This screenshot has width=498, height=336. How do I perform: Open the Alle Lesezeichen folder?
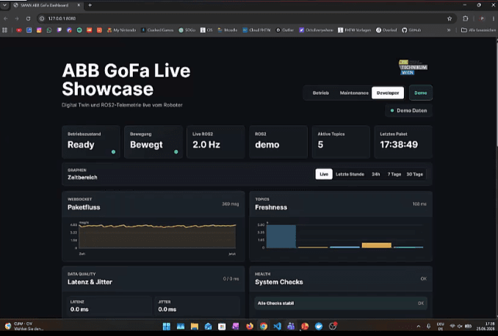478,30
